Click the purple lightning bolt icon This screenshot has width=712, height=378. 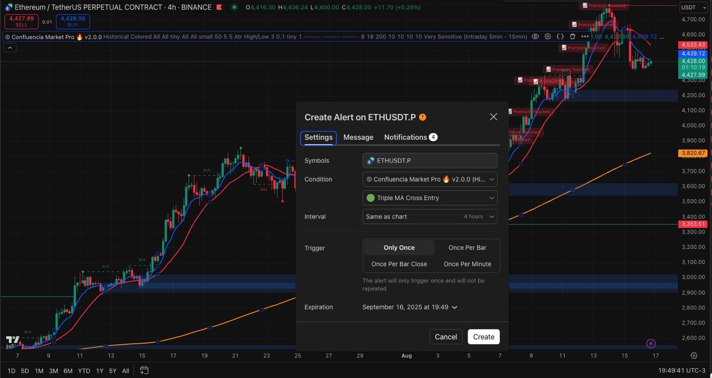click(651, 344)
